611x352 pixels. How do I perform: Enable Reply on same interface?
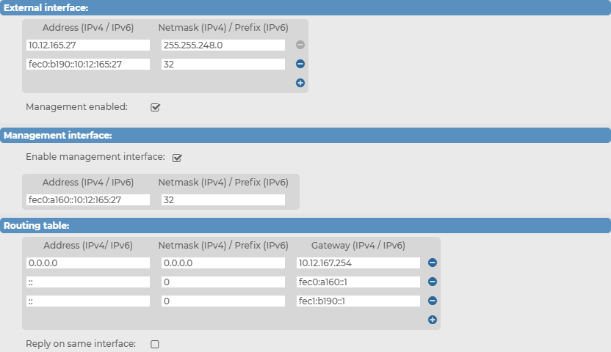tap(155, 344)
